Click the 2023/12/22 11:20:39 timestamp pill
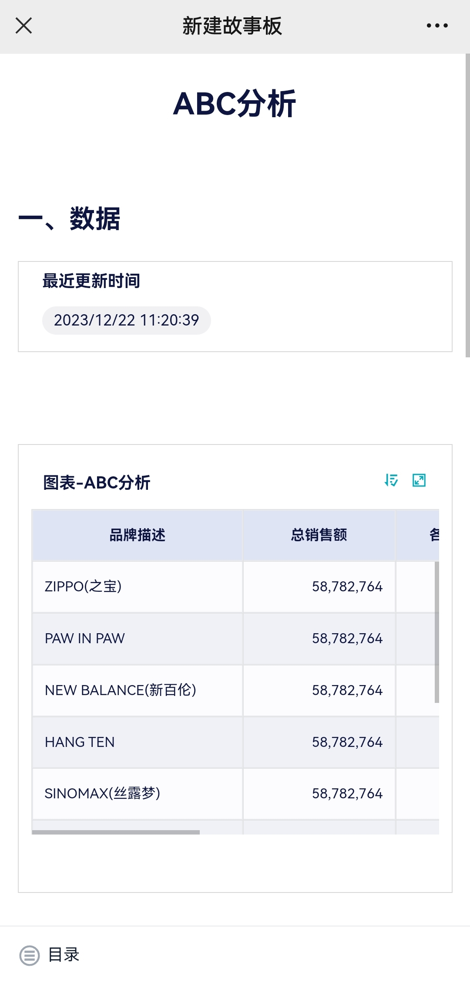The height and width of the screenshot is (984, 470). click(126, 320)
